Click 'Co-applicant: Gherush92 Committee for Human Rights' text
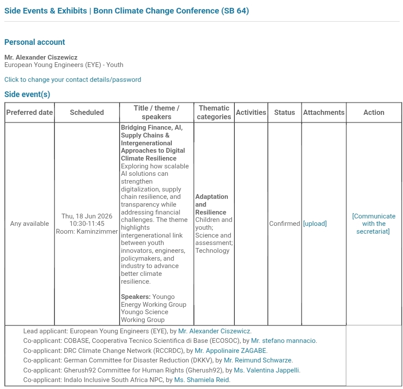 [103, 370]
